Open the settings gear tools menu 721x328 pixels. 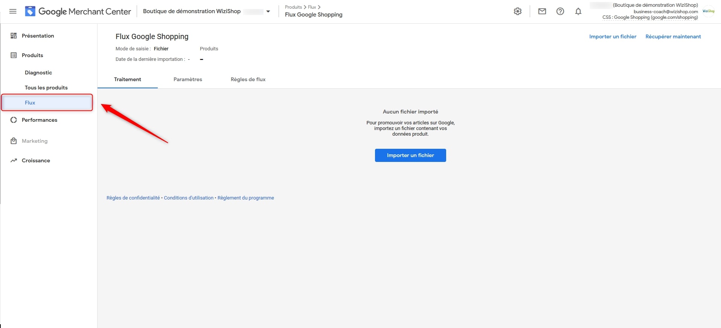518,11
